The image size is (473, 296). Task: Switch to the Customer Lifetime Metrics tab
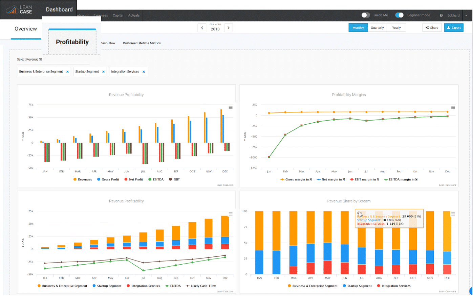[142, 43]
